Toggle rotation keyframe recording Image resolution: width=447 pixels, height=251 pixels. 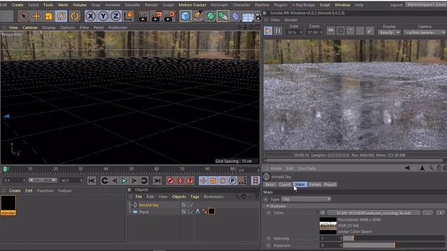[223, 181]
